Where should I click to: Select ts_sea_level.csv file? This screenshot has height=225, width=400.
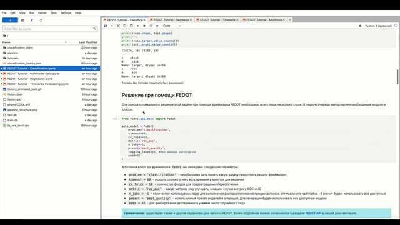coord(50,126)
